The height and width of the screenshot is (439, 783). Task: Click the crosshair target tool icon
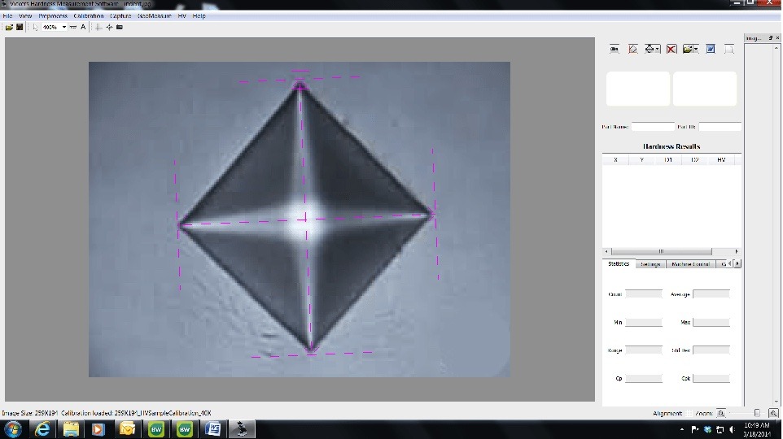point(109,27)
